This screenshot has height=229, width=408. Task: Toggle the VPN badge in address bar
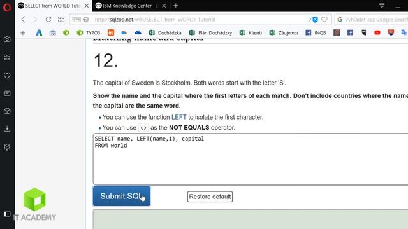pyautogui.click(x=76, y=20)
